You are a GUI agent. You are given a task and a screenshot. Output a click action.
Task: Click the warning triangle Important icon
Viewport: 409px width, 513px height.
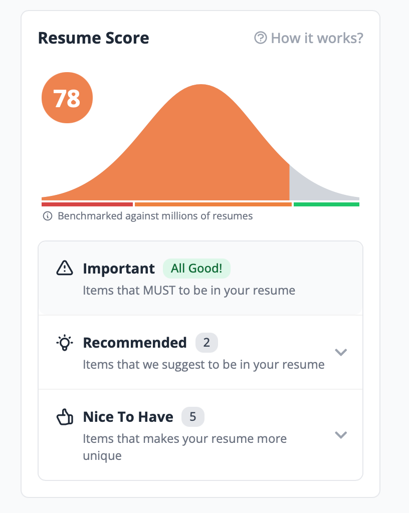coord(65,269)
